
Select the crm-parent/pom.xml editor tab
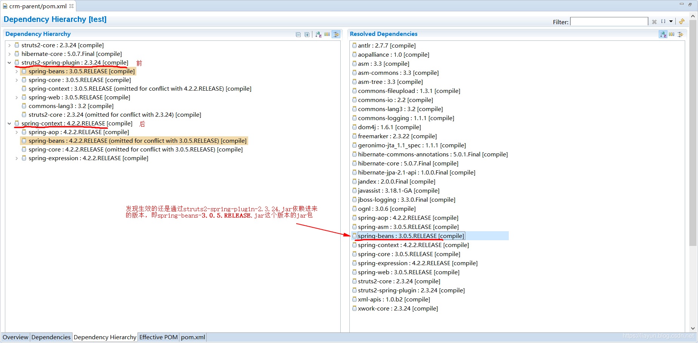click(38, 6)
